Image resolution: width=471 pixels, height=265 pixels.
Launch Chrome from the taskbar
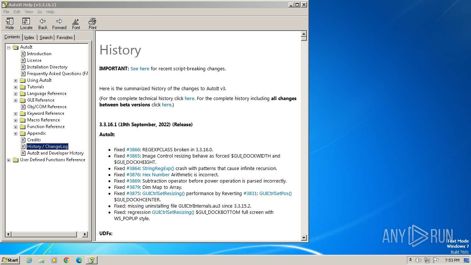67,260
